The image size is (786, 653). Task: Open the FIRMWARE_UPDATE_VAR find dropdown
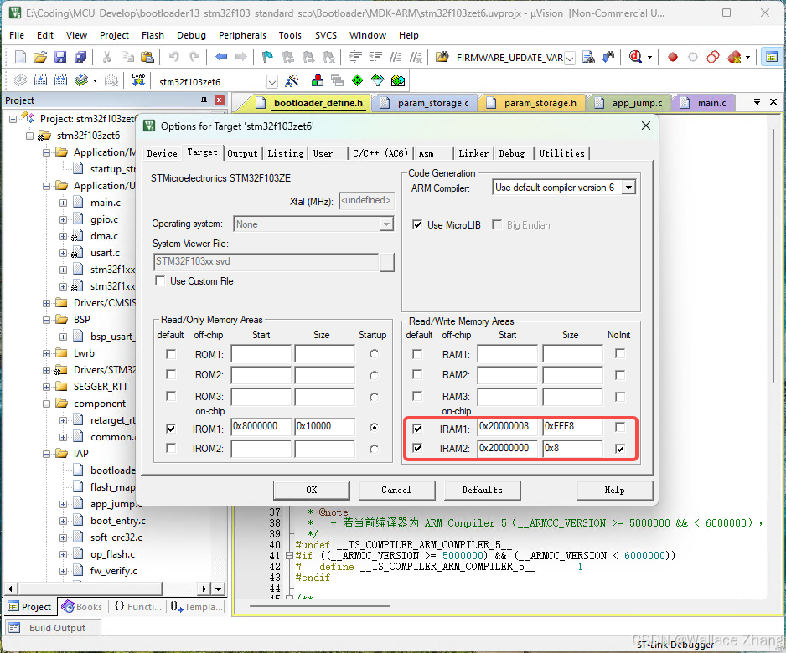pos(570,58)
